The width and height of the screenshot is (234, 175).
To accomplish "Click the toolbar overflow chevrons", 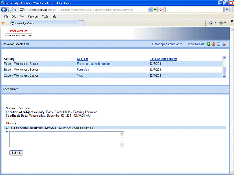I will (232, 21).
